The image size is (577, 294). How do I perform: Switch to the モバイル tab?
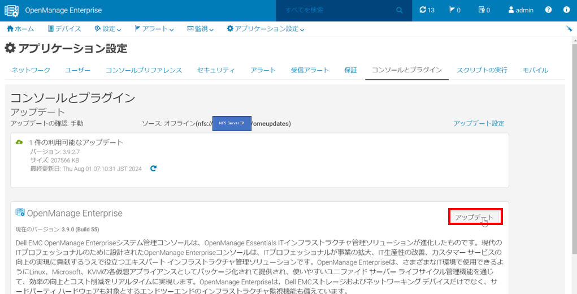coord(535,70)
